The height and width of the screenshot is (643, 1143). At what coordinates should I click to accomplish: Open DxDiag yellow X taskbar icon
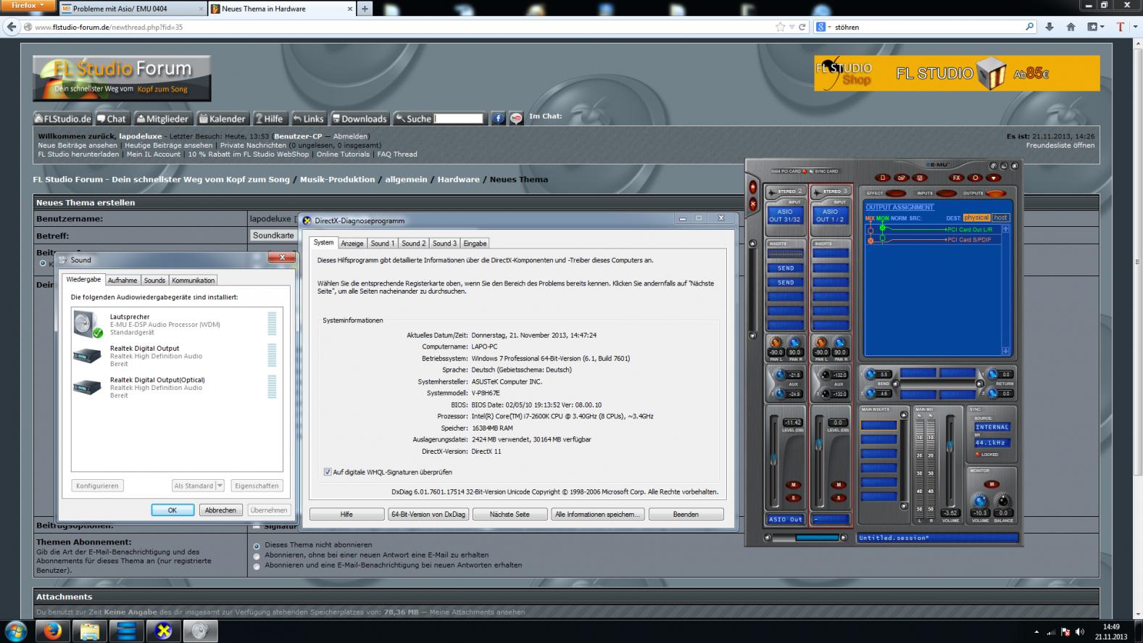(164, 631)
